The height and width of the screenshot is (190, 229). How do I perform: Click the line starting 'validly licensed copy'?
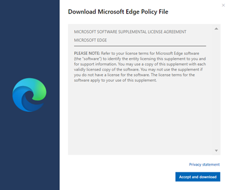pos(138,69)
